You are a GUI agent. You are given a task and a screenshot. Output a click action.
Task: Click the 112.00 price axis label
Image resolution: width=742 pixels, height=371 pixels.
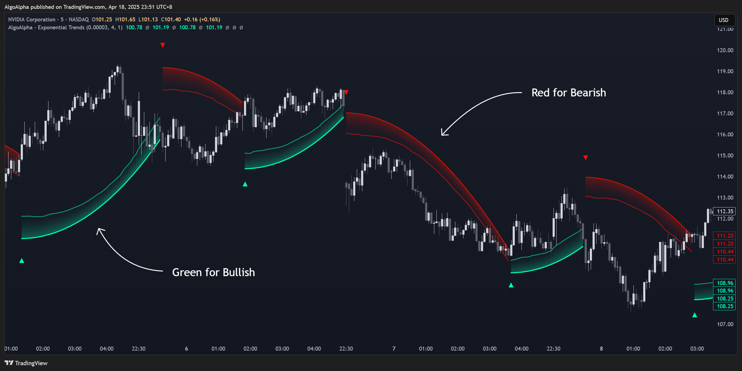tap(725, 219)
